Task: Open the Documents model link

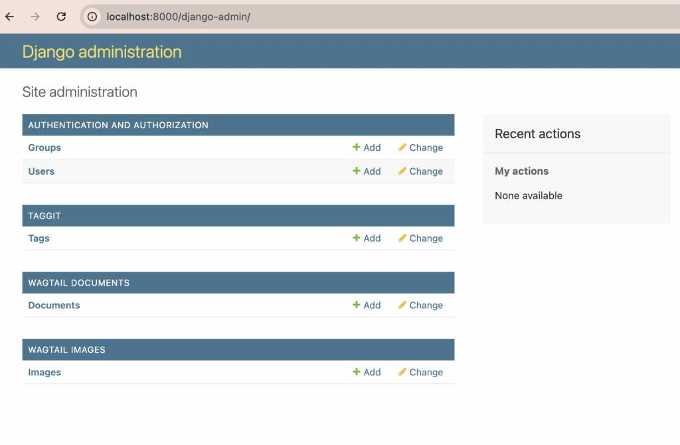Action: click(54, 306)
